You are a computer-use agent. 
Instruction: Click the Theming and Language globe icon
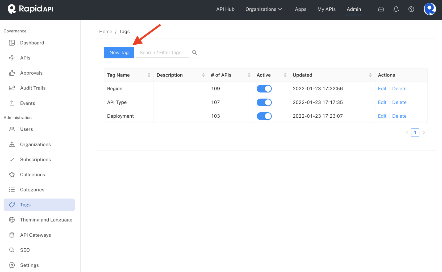click(12, 220)
